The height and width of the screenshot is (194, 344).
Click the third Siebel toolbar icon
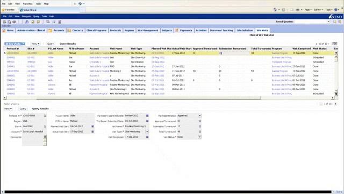click(14, 22)
